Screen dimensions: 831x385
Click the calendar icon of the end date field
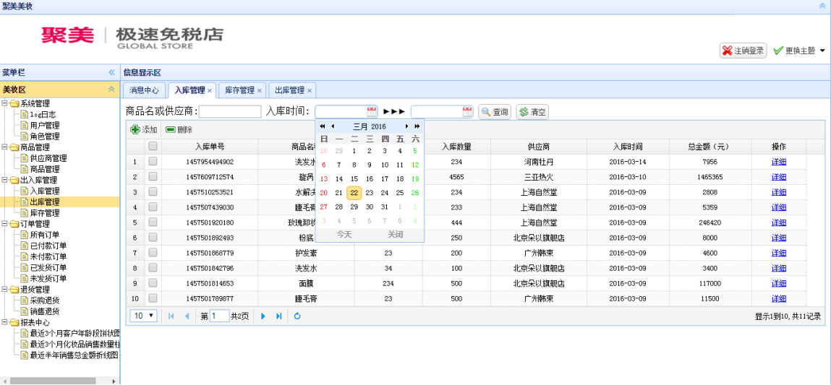(467, 112)
